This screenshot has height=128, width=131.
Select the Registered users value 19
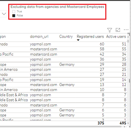(x=102, y=80)
